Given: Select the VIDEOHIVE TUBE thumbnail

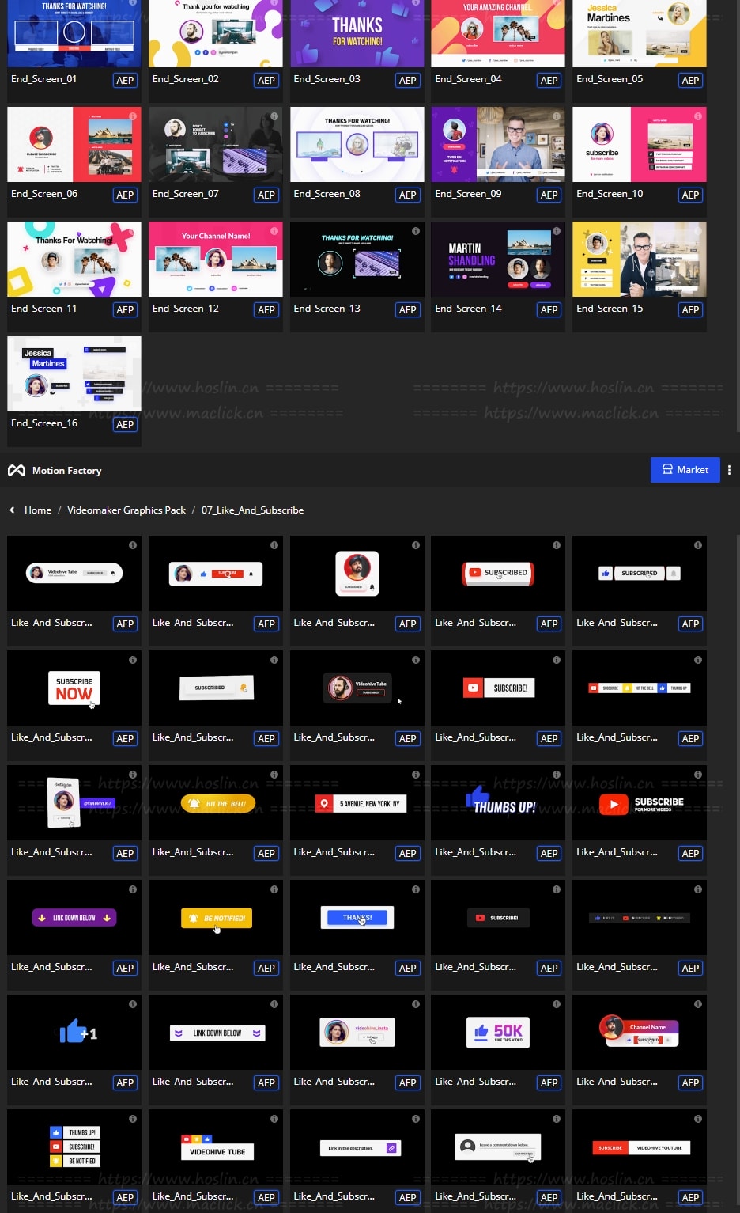Looking at the screenshot, I should (216, 1147).
